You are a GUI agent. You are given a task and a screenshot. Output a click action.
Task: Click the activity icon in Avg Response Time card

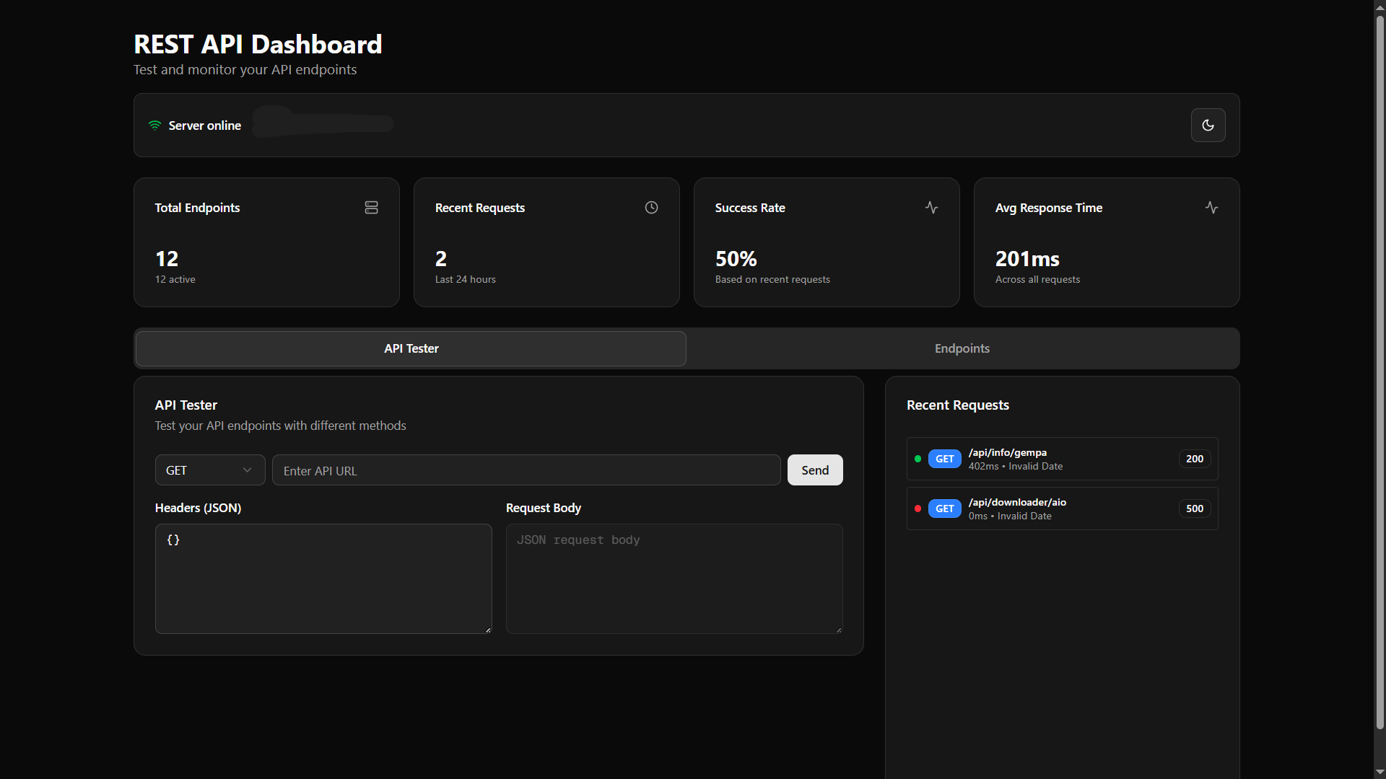(x=1211, y=208)
